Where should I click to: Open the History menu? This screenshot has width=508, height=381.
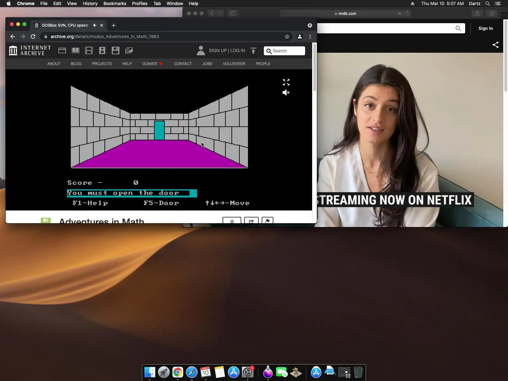pyautogui.click(x=90, y=3)
